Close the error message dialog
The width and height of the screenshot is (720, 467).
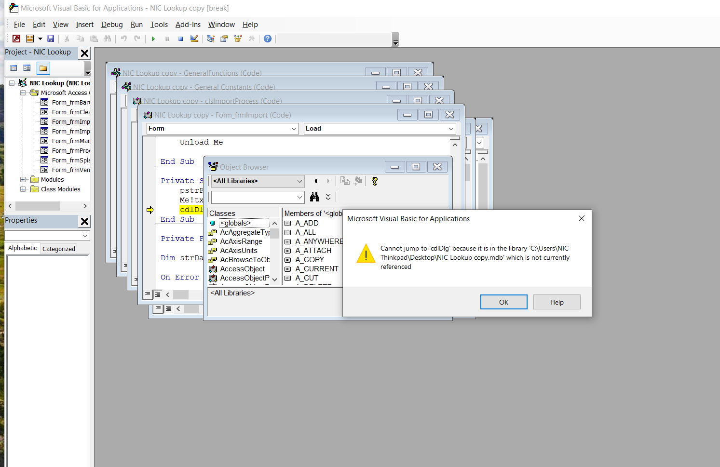(582, 218)
